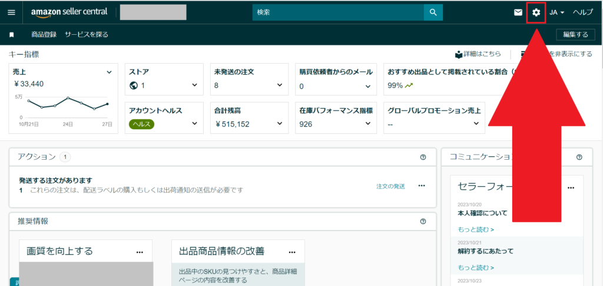The image size is (603, 286).
Task: Open the hamburger navigation menu
Action: [11, 12]
